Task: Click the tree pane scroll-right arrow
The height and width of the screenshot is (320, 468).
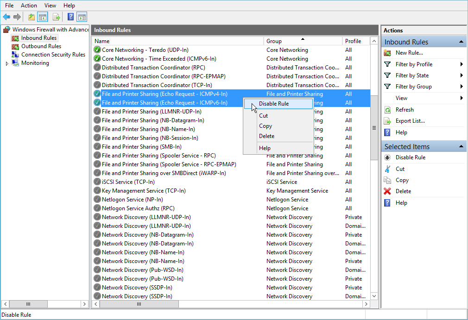Action: (x=84, y=304)
